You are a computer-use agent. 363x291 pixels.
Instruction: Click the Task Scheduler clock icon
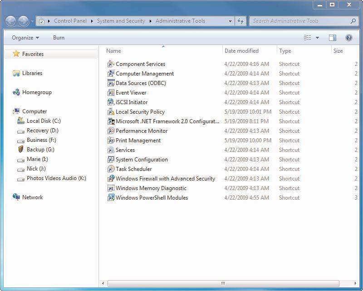pos(111,169)
